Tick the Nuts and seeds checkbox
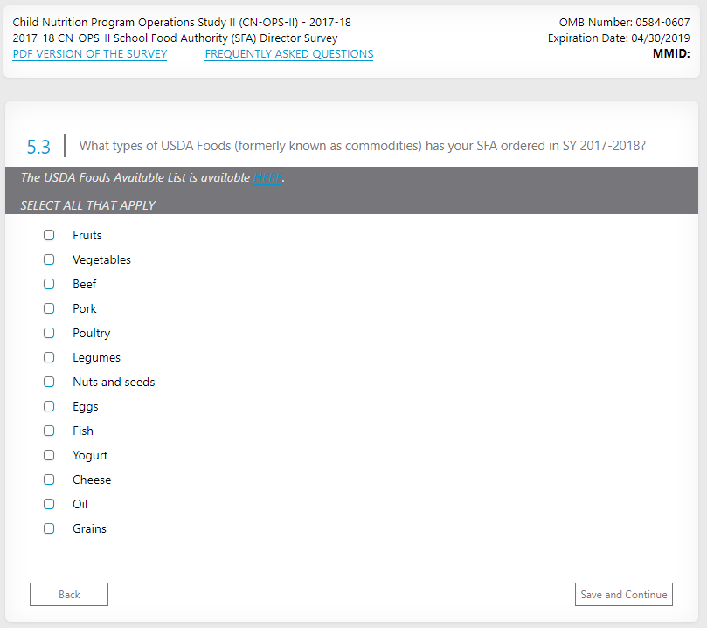 [x=49, y=382]
